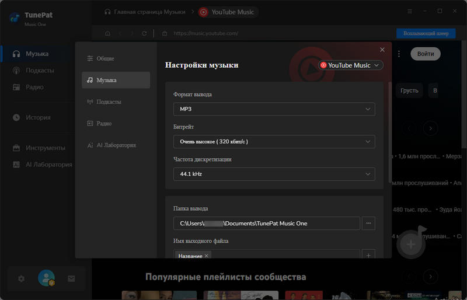Expand the 44.1 kHz sample rate dropdown
The image size is (467, 300).
[x=274, y=174]
